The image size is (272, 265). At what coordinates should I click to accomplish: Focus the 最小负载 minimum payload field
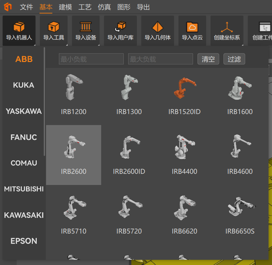[x=91, y=59]
